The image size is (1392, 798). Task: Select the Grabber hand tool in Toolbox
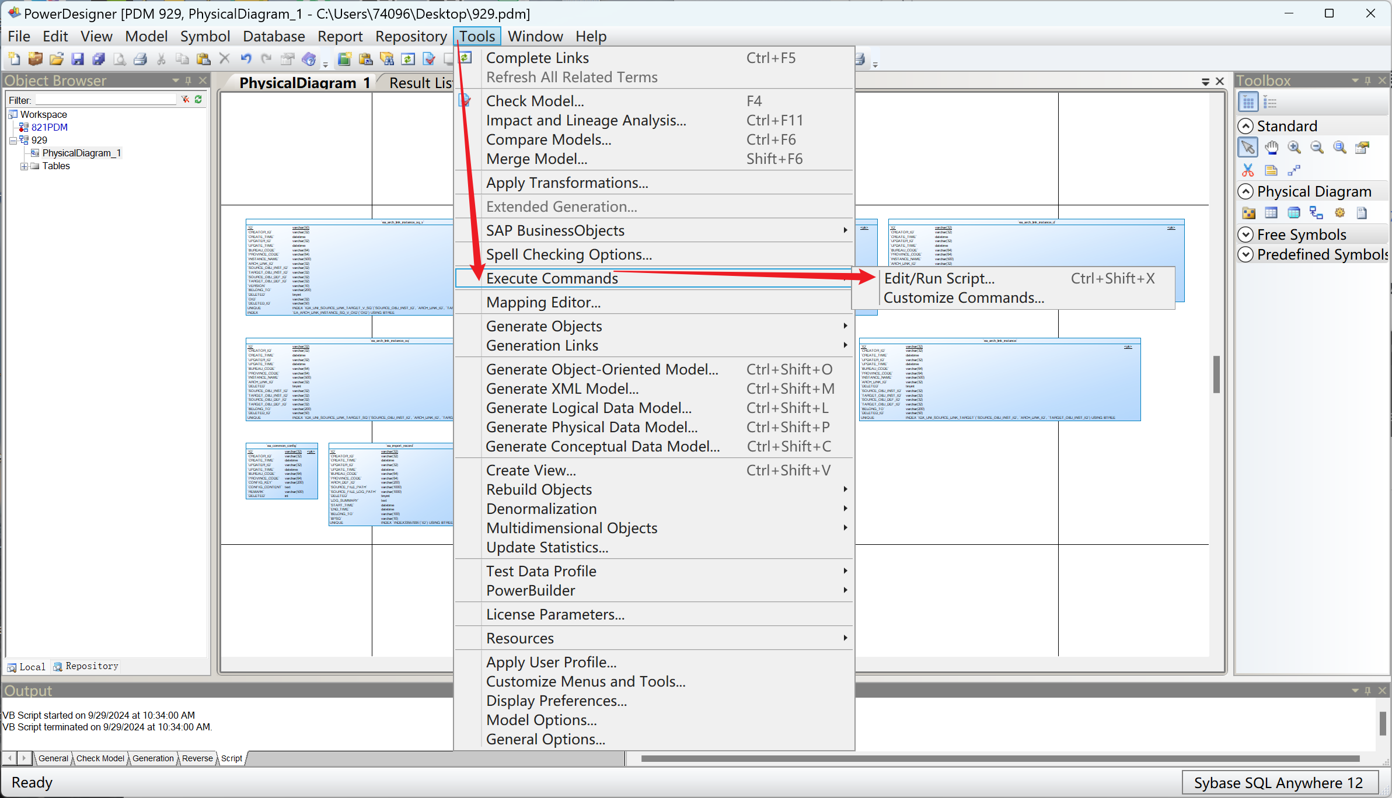tap(1271, 148)
